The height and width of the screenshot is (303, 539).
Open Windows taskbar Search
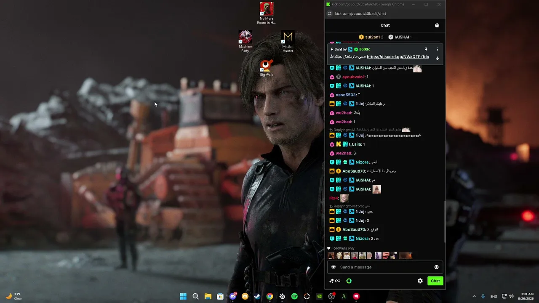pyautogui.click(x=195, y=296)
